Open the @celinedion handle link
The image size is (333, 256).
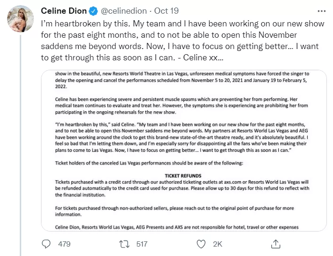pos(122,10)
